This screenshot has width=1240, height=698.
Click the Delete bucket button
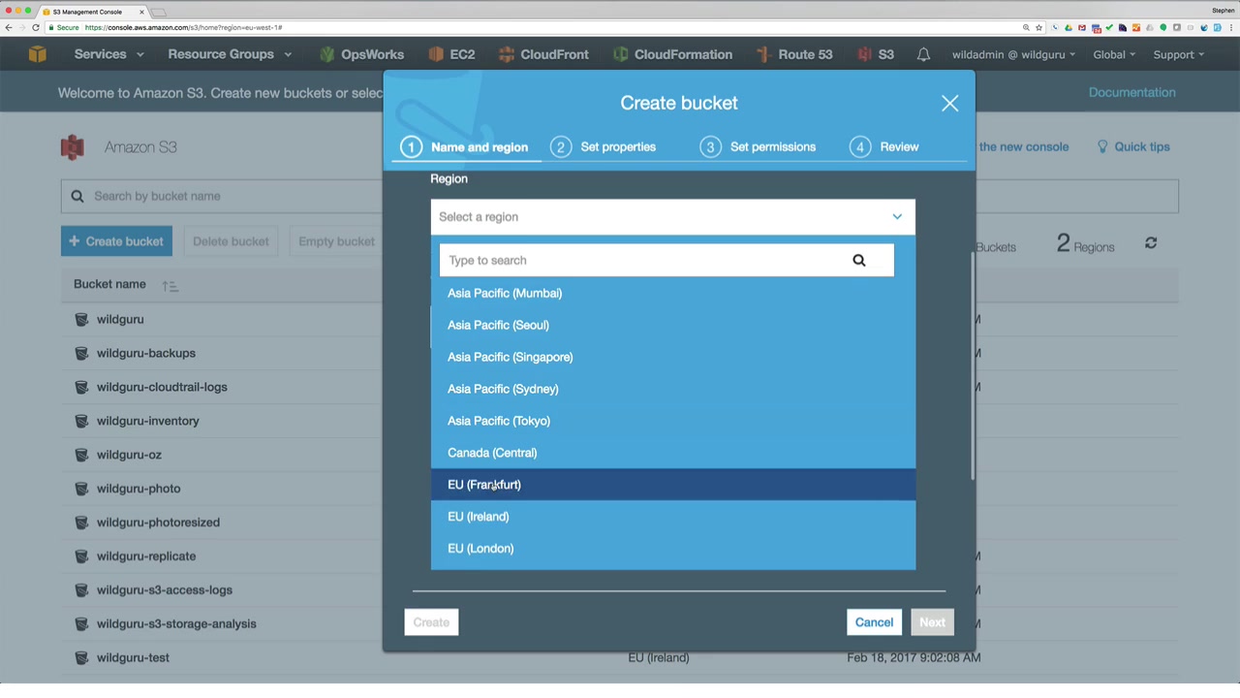(x=231, y=241)
